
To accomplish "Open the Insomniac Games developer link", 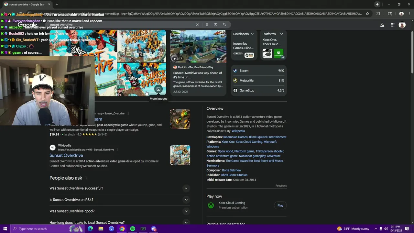I will click(x=235, y=137).
